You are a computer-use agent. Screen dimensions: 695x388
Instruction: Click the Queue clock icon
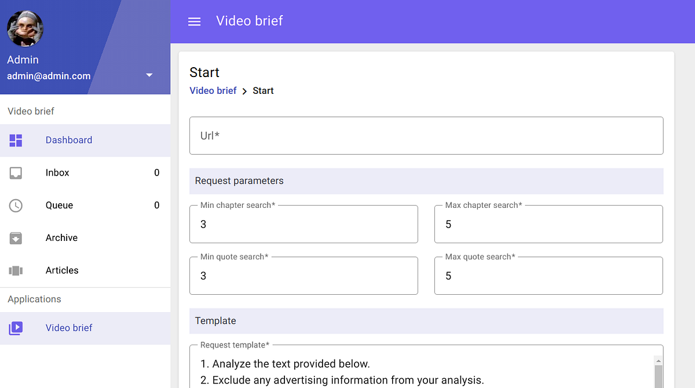point(16,205)
